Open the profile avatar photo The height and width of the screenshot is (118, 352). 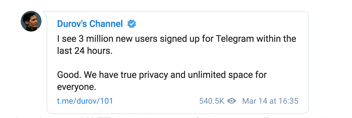pyautogui.click(x=31, y=21)
